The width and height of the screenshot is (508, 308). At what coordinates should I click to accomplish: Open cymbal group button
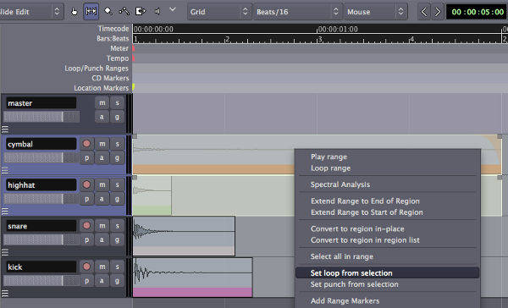(118, 157)
